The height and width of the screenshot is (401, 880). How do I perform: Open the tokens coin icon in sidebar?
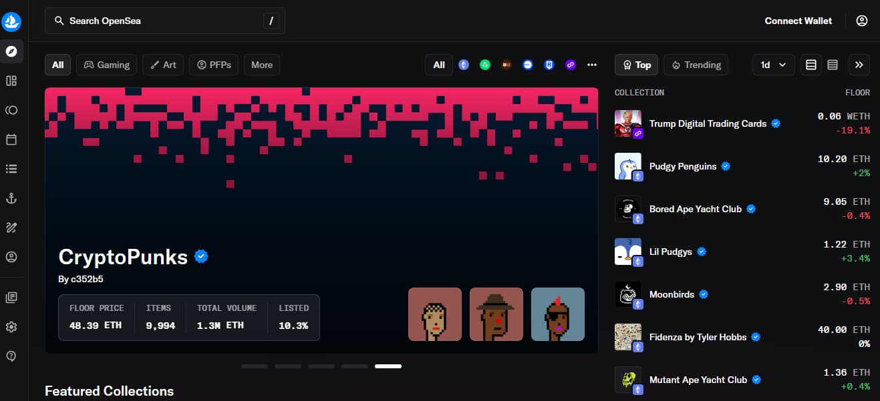coord(11,110)
